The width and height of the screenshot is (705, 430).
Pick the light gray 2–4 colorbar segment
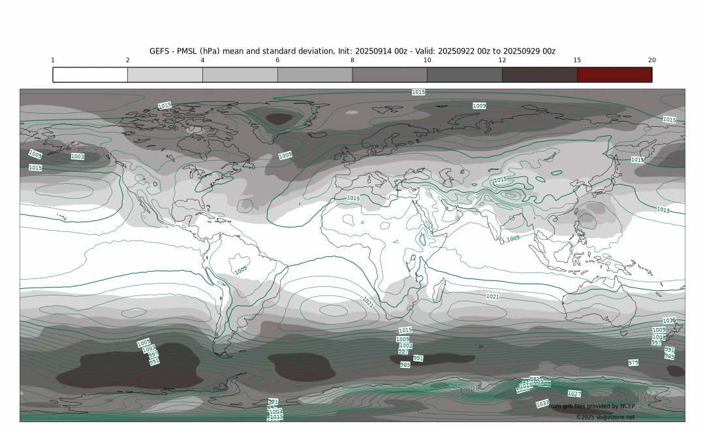tap(165, 74)
